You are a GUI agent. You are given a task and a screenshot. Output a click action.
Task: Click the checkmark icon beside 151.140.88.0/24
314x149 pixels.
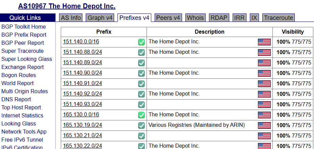(x=141, y=52)
